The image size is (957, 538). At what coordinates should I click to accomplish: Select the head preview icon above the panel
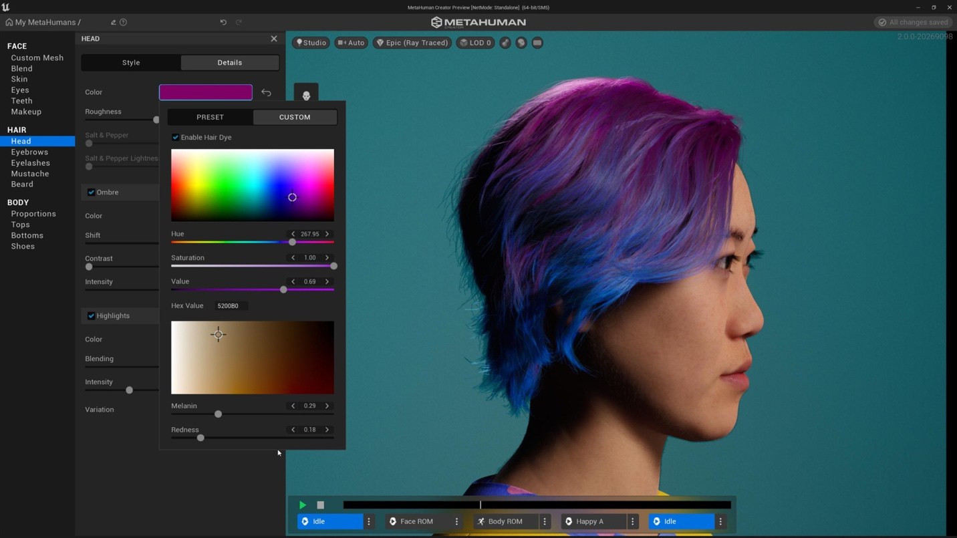pos(306,95)
